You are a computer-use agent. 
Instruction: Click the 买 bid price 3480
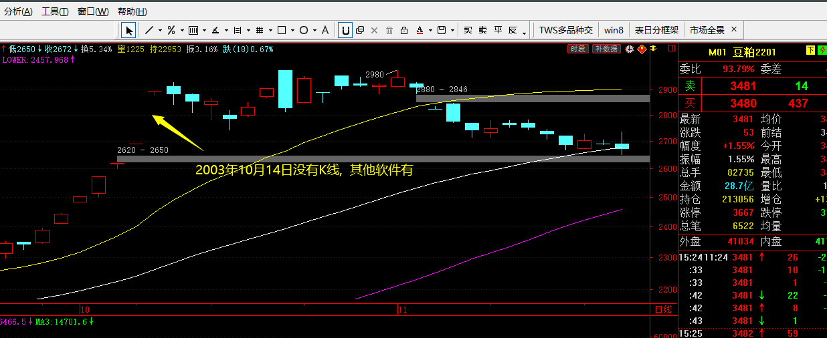(743, 104)
